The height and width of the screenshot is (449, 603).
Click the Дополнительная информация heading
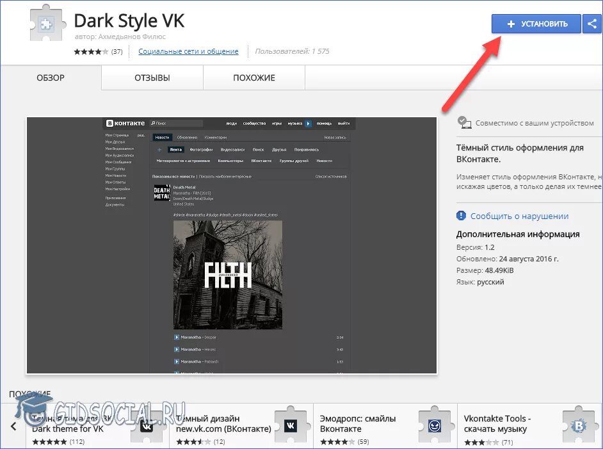click(518, 234)
